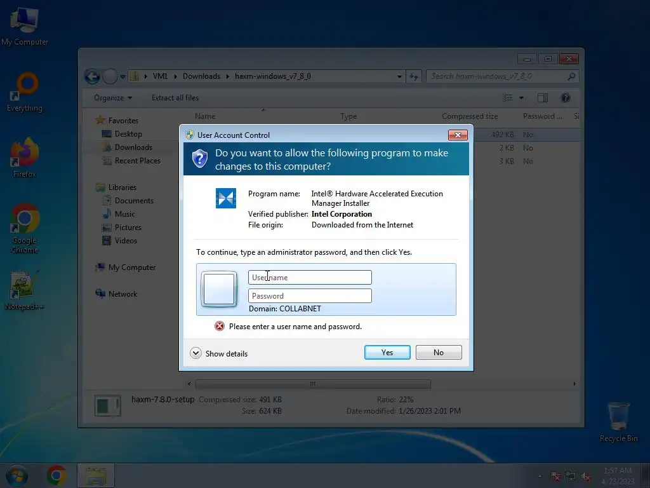Click VM1 in the Explorer address path
The height and width of the screenshot is (488, 650).
tap(160, 76)
